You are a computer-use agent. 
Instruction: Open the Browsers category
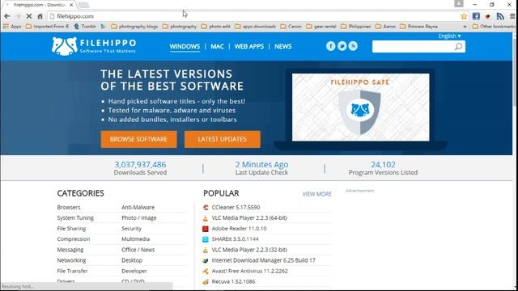[x=69, y=207]
